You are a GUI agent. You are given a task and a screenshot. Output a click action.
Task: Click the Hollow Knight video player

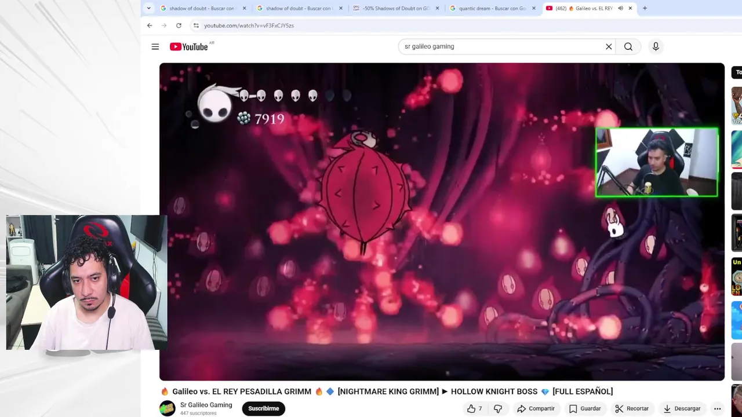click(x=442, y=222)
